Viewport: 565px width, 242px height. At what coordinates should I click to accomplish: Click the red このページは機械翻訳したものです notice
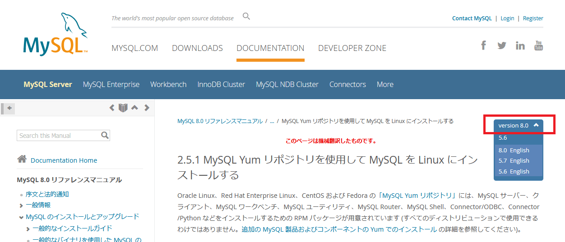pos(331,141)
